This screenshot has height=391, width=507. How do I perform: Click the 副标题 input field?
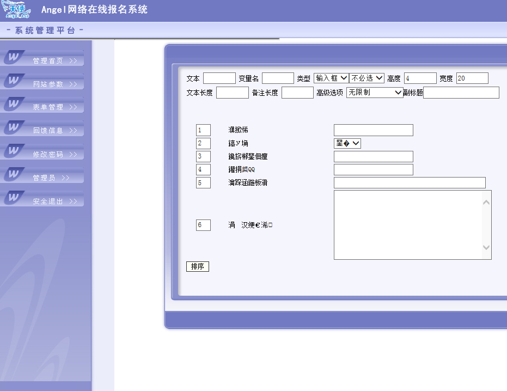coord(461,93)
